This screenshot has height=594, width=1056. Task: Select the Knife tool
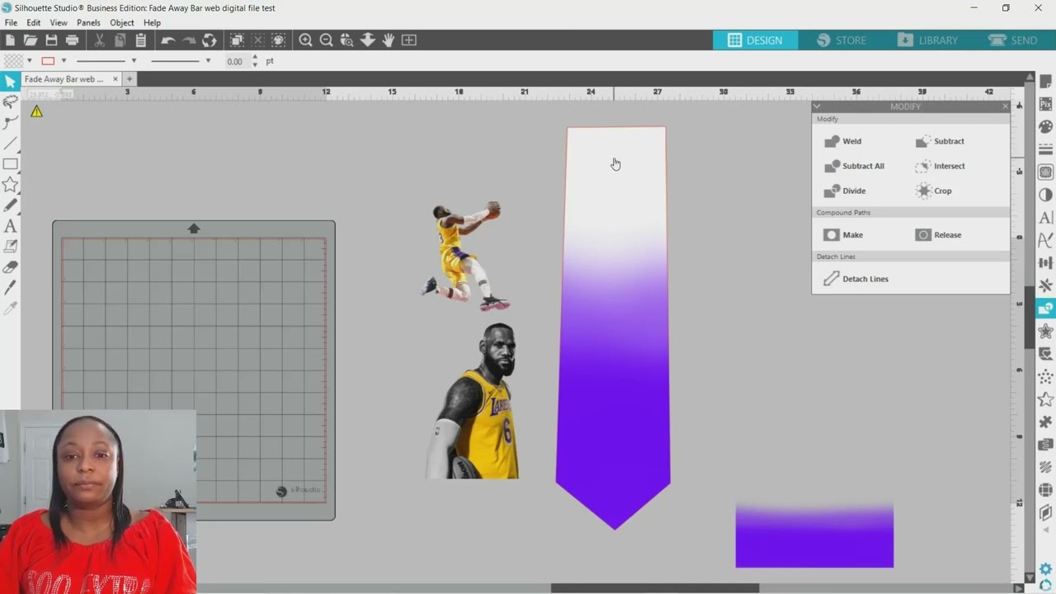coord(10,288)
